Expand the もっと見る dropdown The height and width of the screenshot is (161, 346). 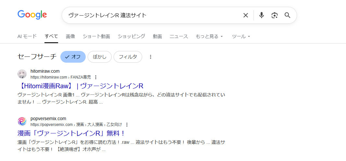point(209,36)
